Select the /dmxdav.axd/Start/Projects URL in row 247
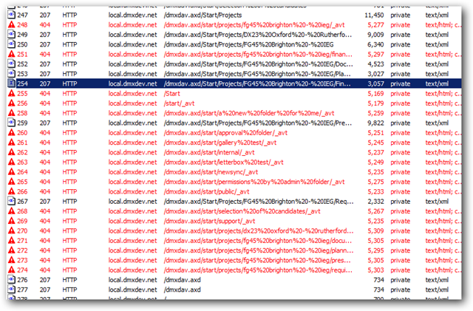Screen dimensions: 473x311 [x=203, y=15]
